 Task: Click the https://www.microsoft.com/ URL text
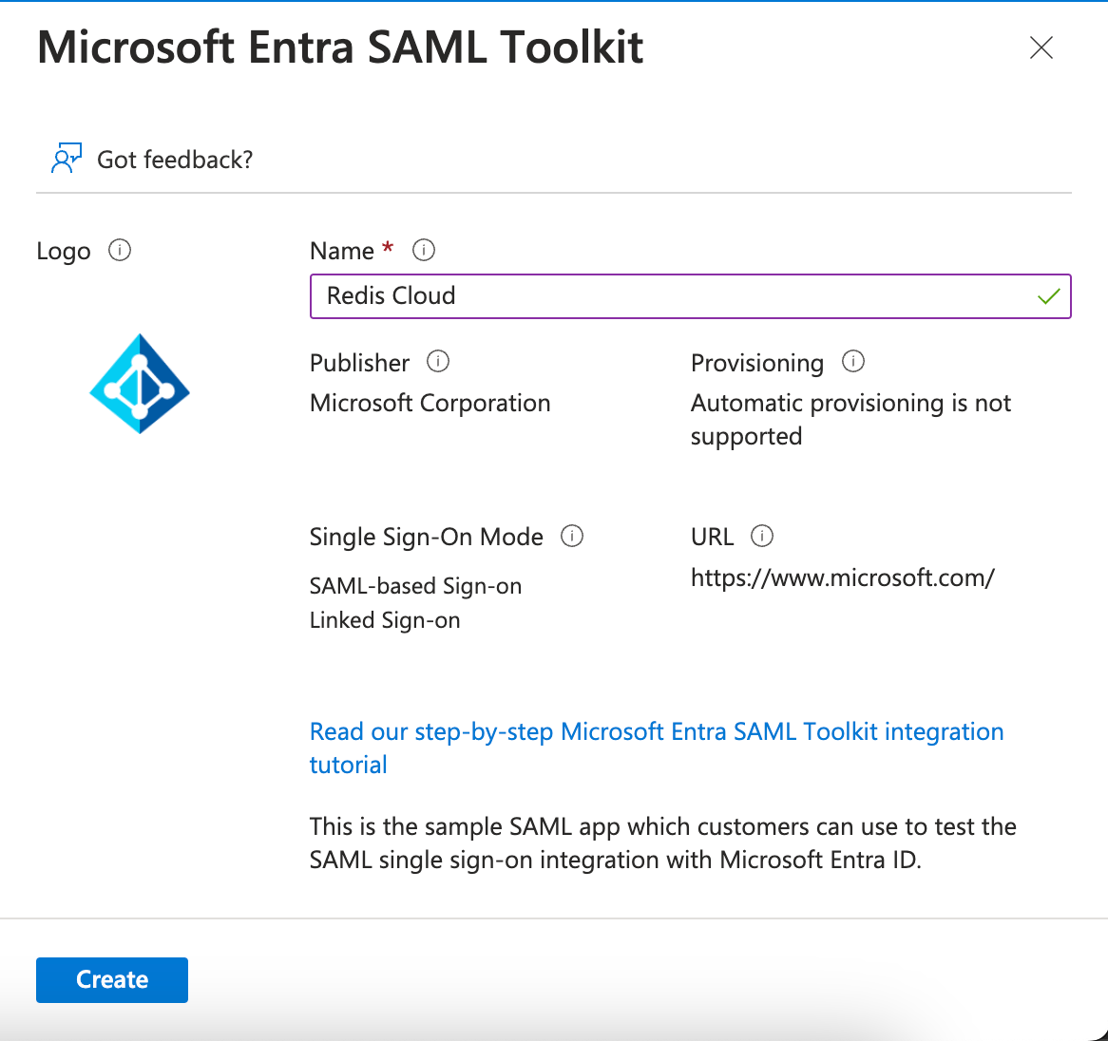842,577
